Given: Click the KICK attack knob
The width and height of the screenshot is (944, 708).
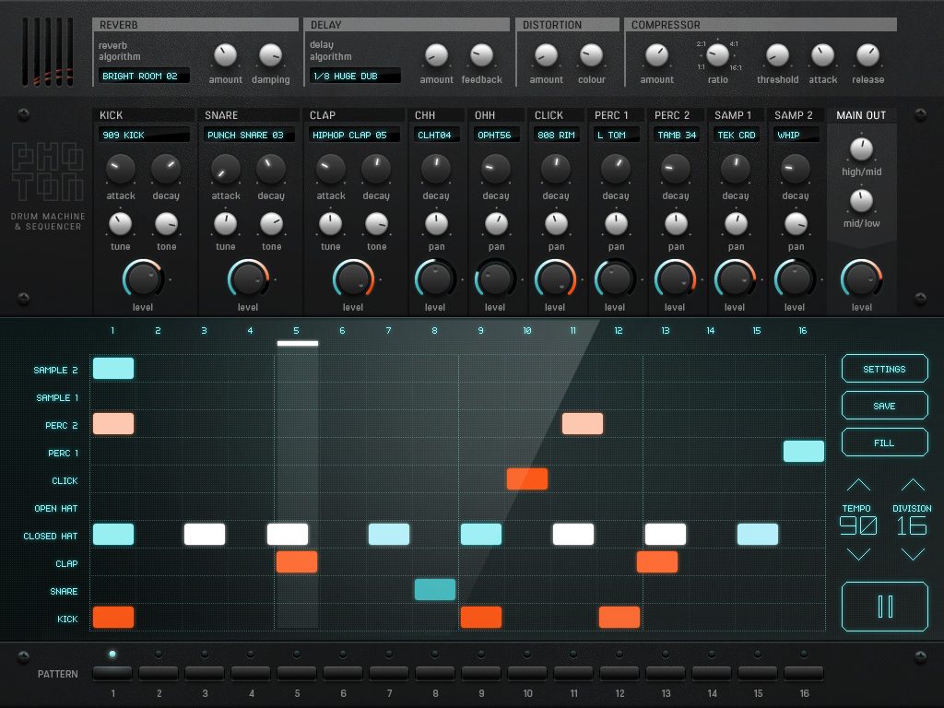Looking at the screenshot, I should 121,170.
